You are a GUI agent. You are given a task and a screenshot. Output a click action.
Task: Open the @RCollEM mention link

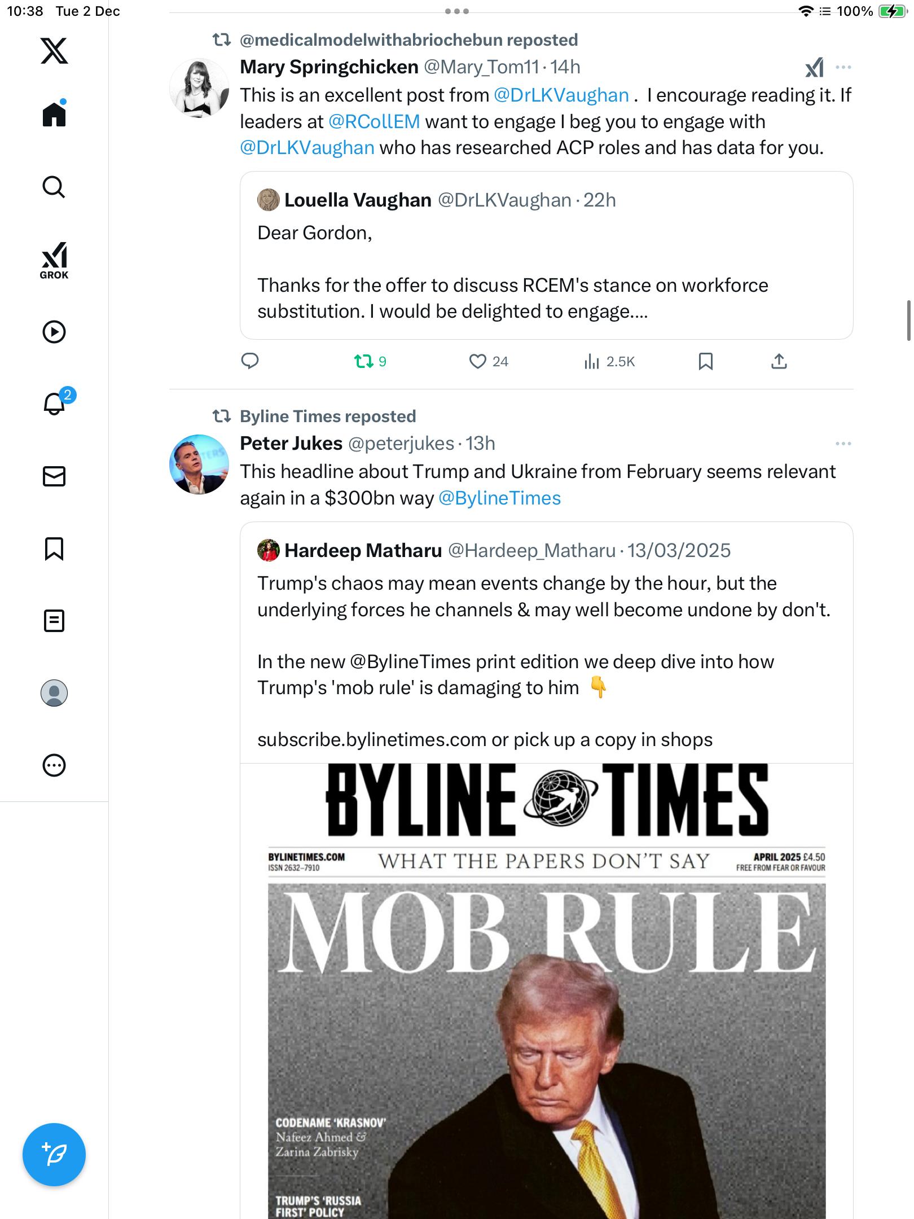coord(374,121)
